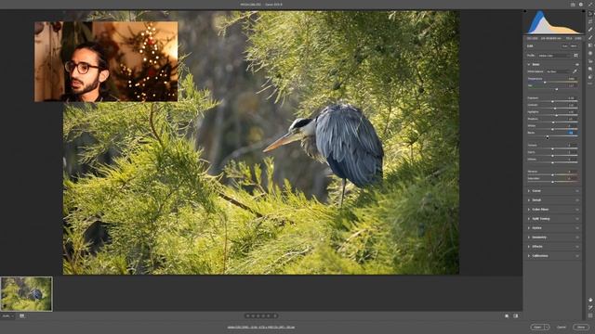Toggle visibility eye for Curve panel
The image size is (595, 334).
pos(577,191)
